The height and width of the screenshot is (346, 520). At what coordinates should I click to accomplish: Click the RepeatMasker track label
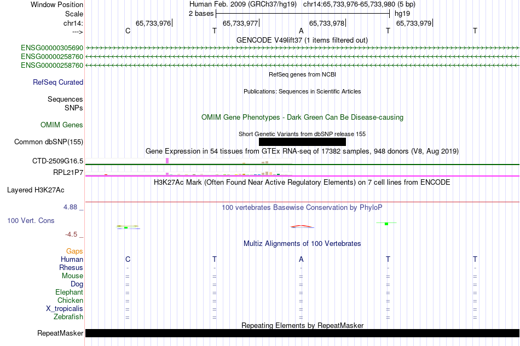click(x=60, y=333)
